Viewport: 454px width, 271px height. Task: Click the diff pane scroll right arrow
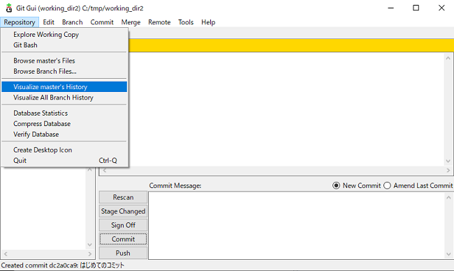point(448,171)
